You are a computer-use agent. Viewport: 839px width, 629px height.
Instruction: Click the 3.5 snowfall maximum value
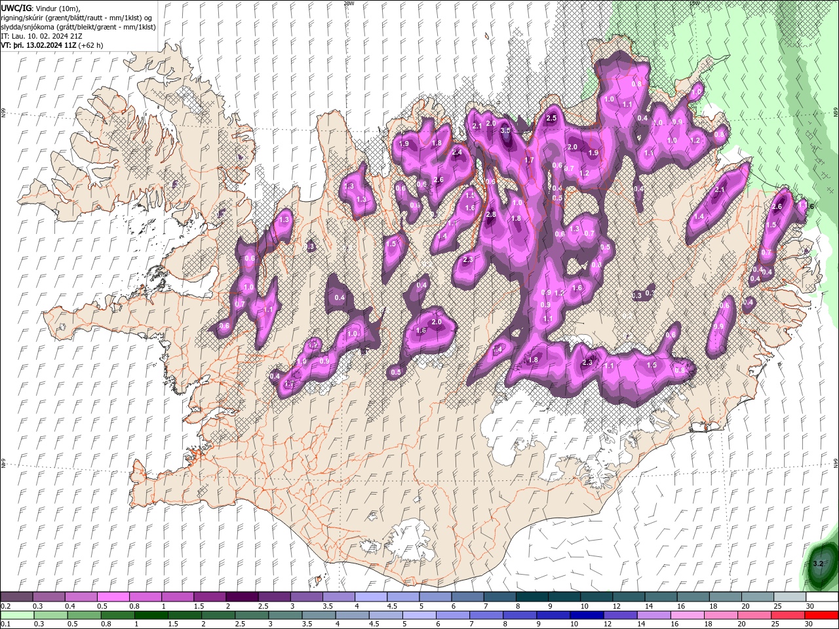[x=505, y=130]
